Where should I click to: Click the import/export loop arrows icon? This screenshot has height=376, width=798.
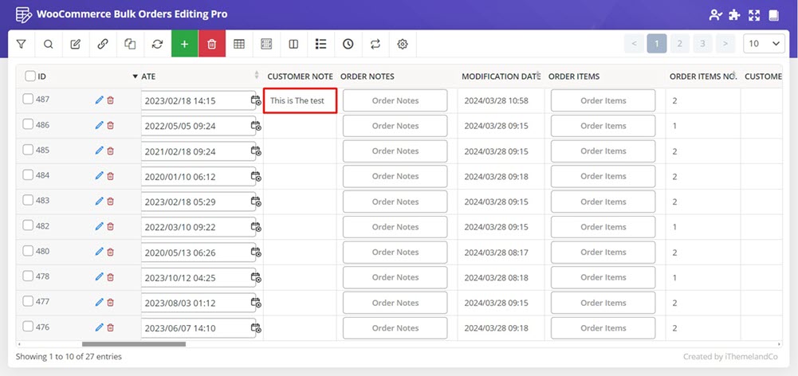375,44
